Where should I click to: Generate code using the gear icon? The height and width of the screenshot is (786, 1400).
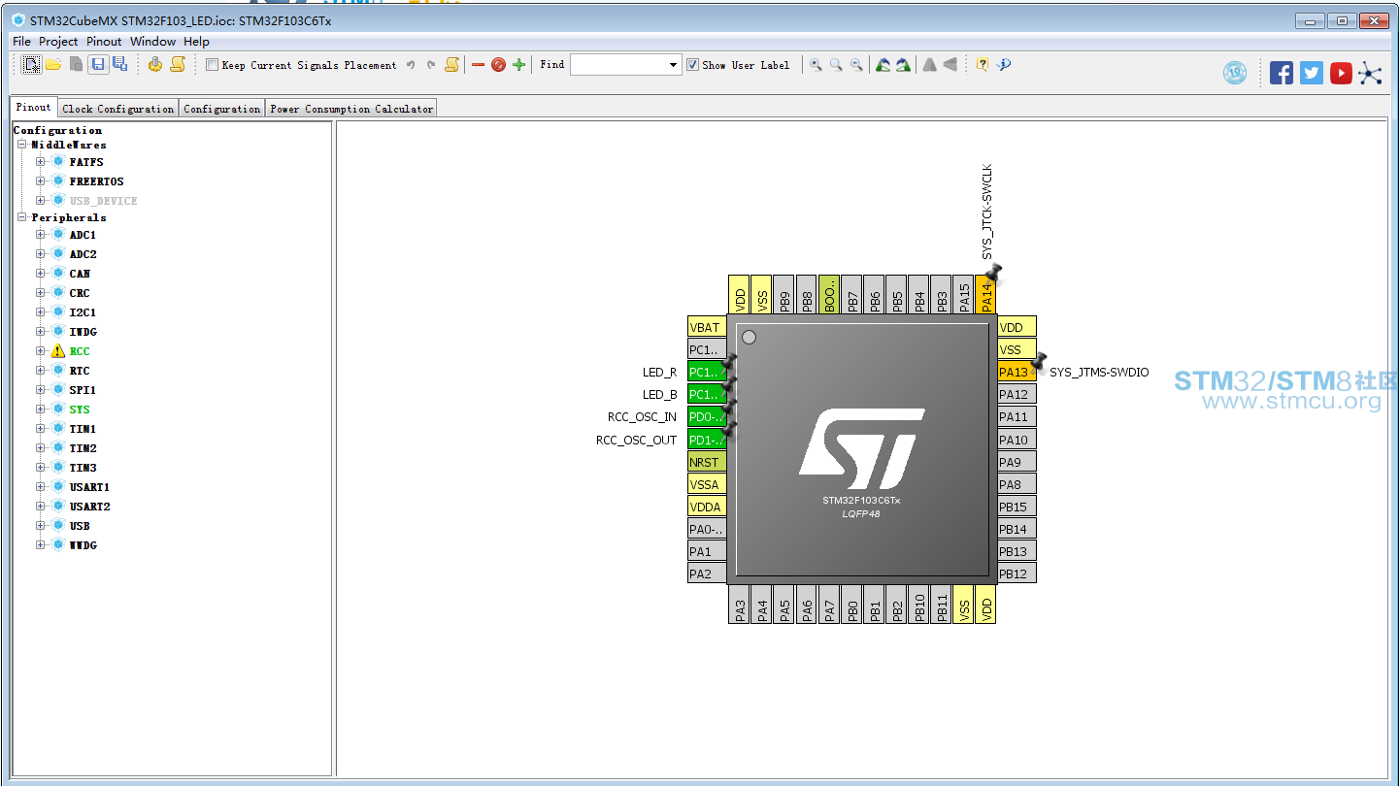tap(155, 65)
